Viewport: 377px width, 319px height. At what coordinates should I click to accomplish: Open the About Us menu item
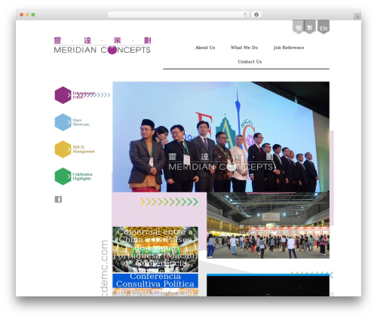205,48
